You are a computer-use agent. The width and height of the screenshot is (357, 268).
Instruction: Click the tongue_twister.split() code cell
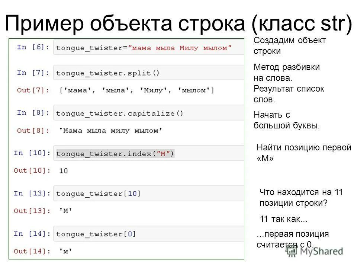pyautogui.click(x=148, y=73)
